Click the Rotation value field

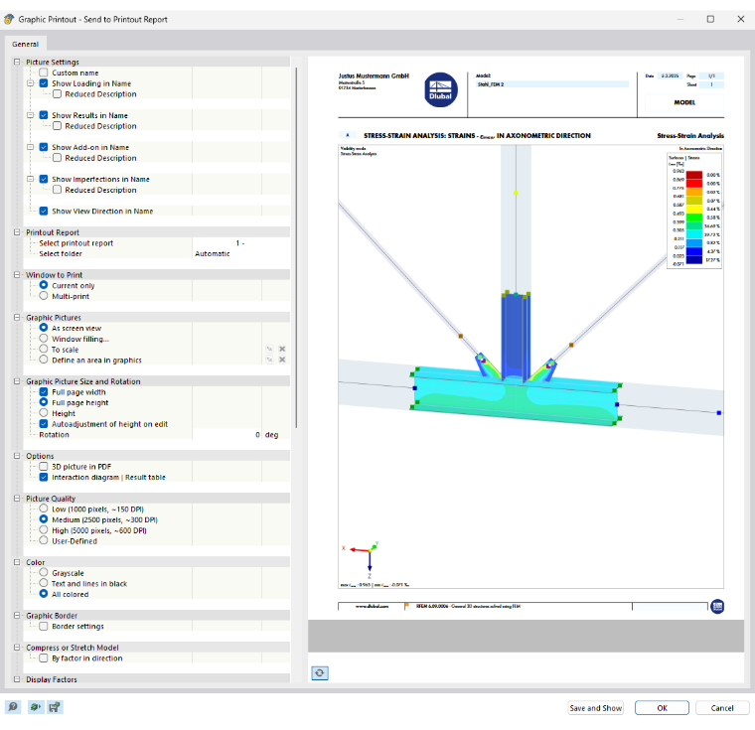tap(227, 434)
